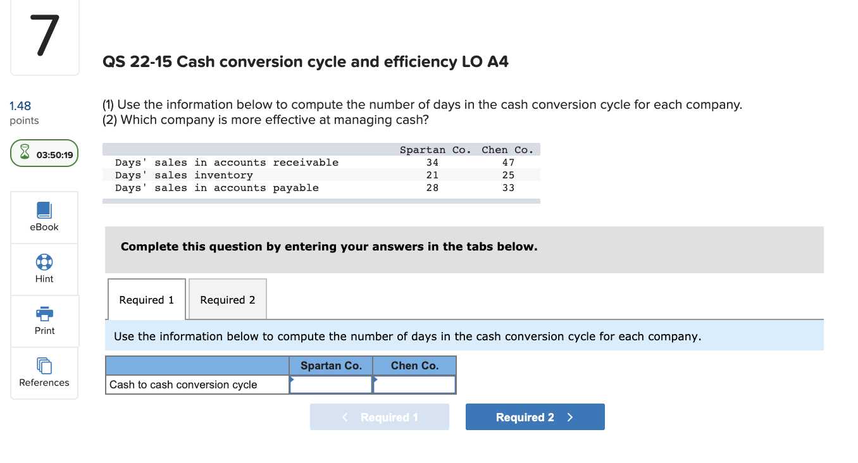Click the blue Required 2 navigation button
The width and height of the screenshot is (858, 463).
(535, 416)
